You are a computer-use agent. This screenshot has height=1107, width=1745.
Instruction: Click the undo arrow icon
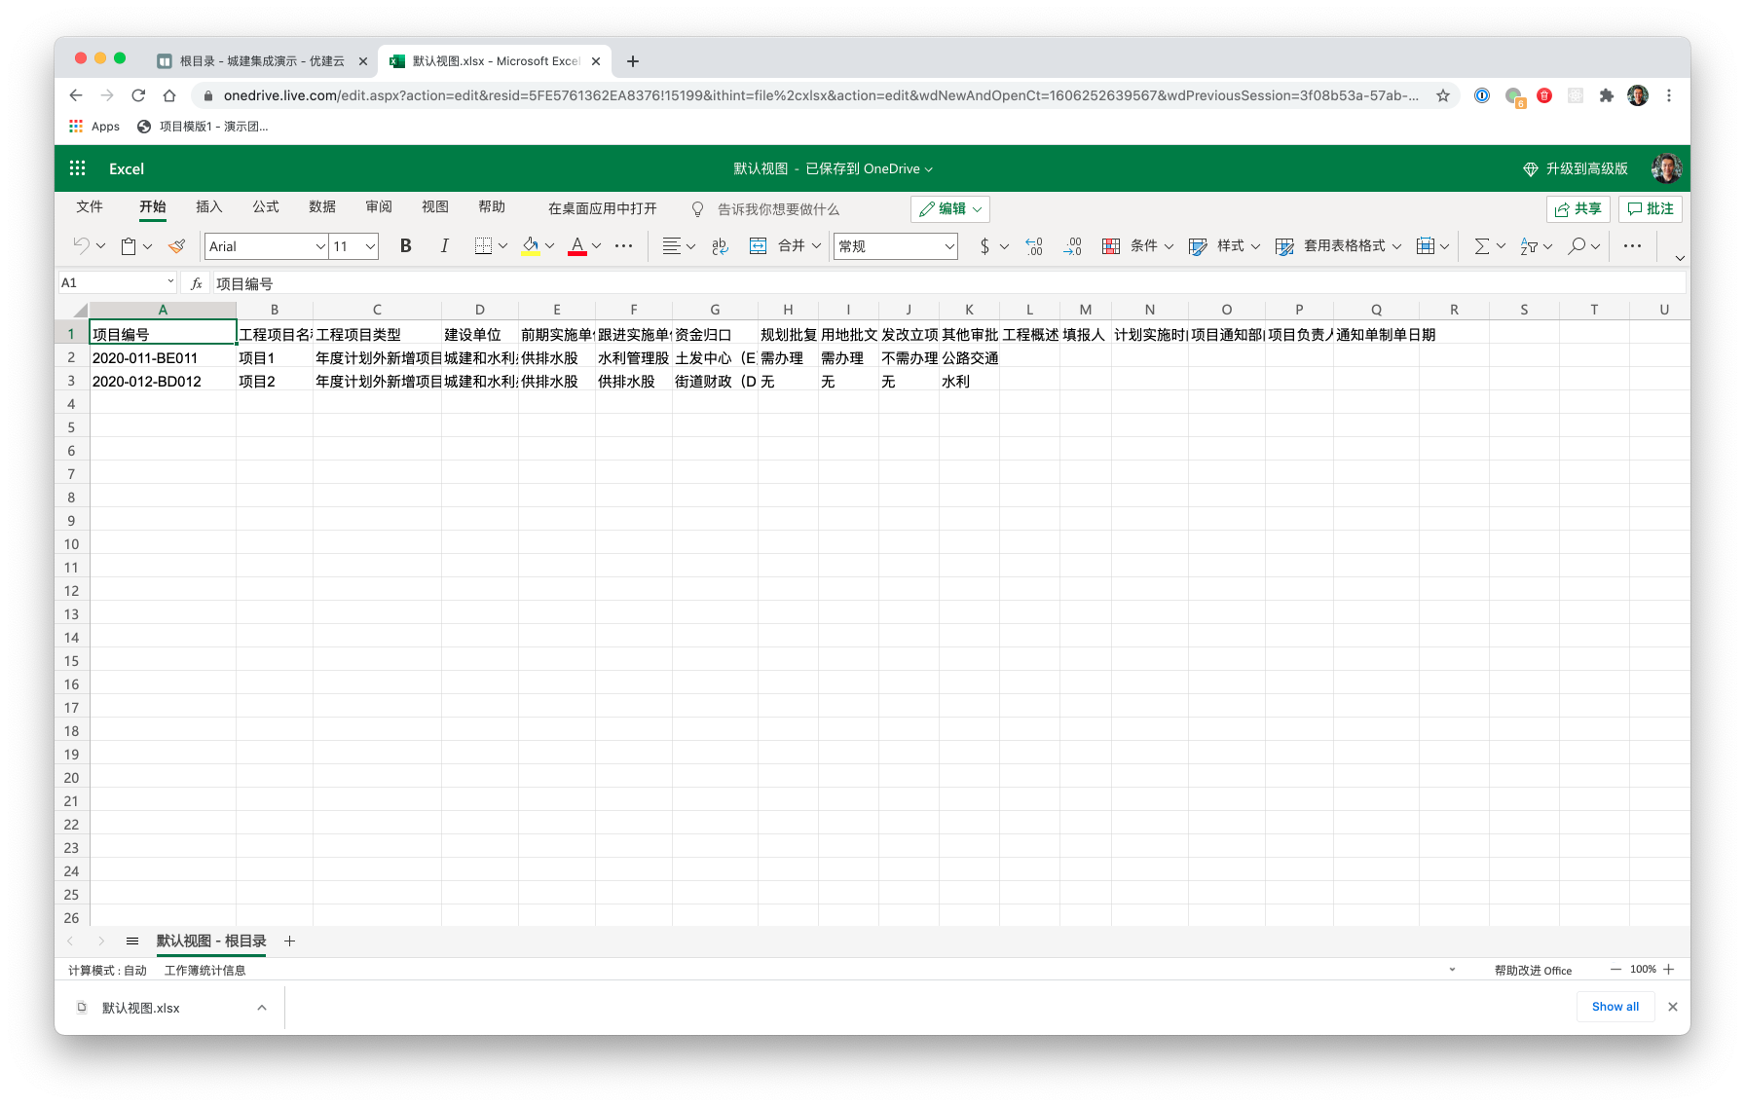pos(81,246)
